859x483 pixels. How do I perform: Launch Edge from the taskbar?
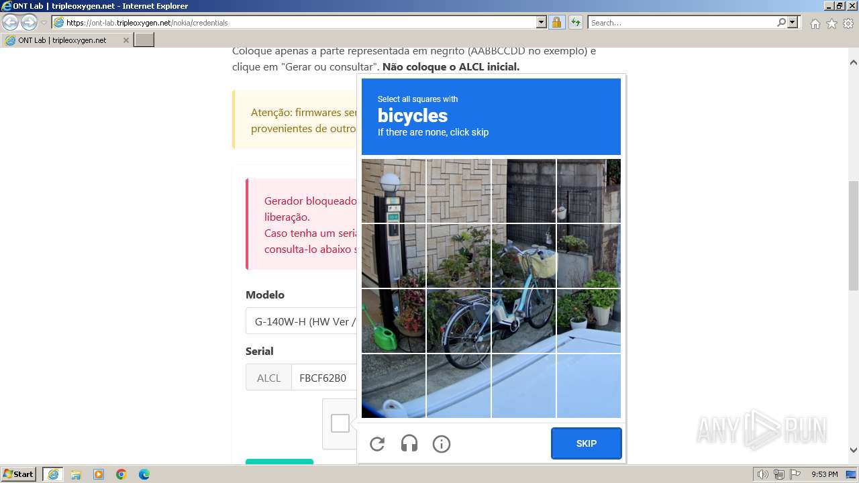pos(144,474)
